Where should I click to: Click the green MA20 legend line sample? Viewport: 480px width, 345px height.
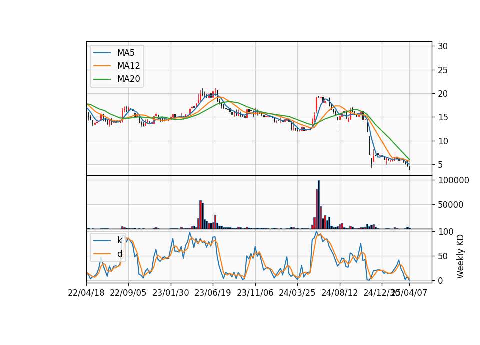[x=102, y=79]
